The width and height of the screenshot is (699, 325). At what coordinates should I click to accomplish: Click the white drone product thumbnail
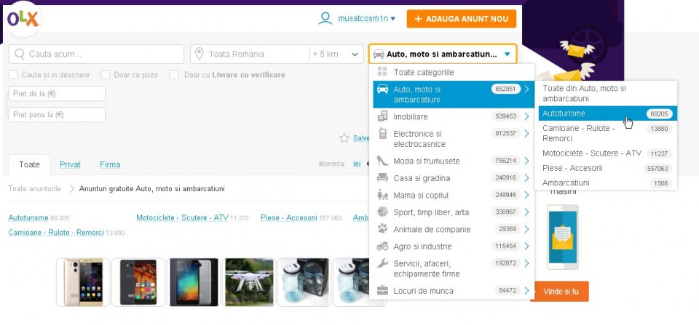250,282
